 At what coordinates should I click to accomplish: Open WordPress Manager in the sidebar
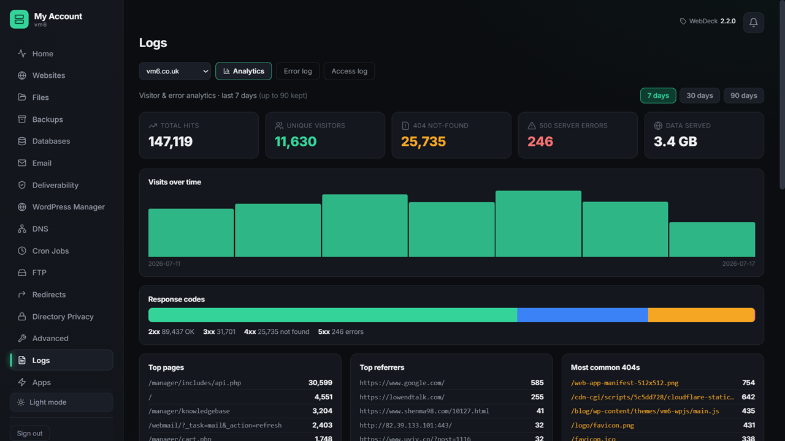coord(61,207)
